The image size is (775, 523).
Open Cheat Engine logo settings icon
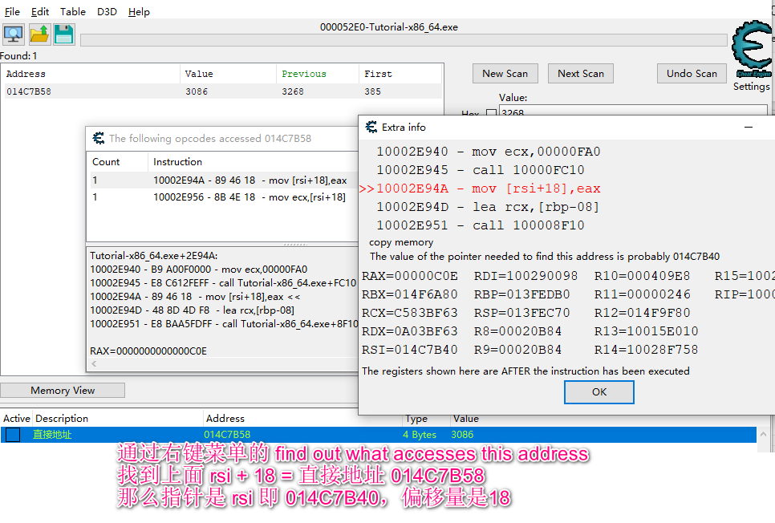click(x=752, y=50)
